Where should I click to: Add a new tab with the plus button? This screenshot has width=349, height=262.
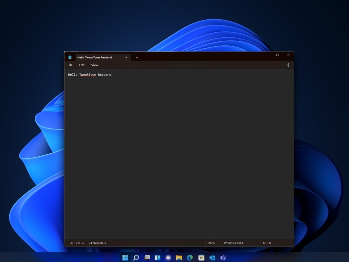point(137,57)
